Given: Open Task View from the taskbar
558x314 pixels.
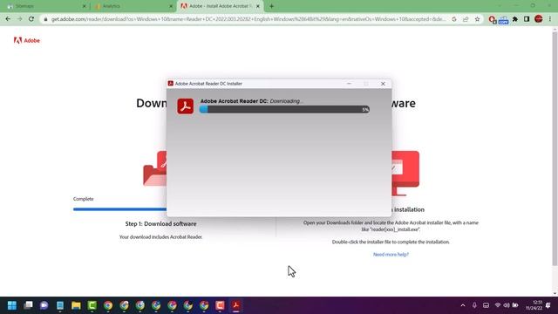Looking at the screenshot, I should tap(28, 305).
